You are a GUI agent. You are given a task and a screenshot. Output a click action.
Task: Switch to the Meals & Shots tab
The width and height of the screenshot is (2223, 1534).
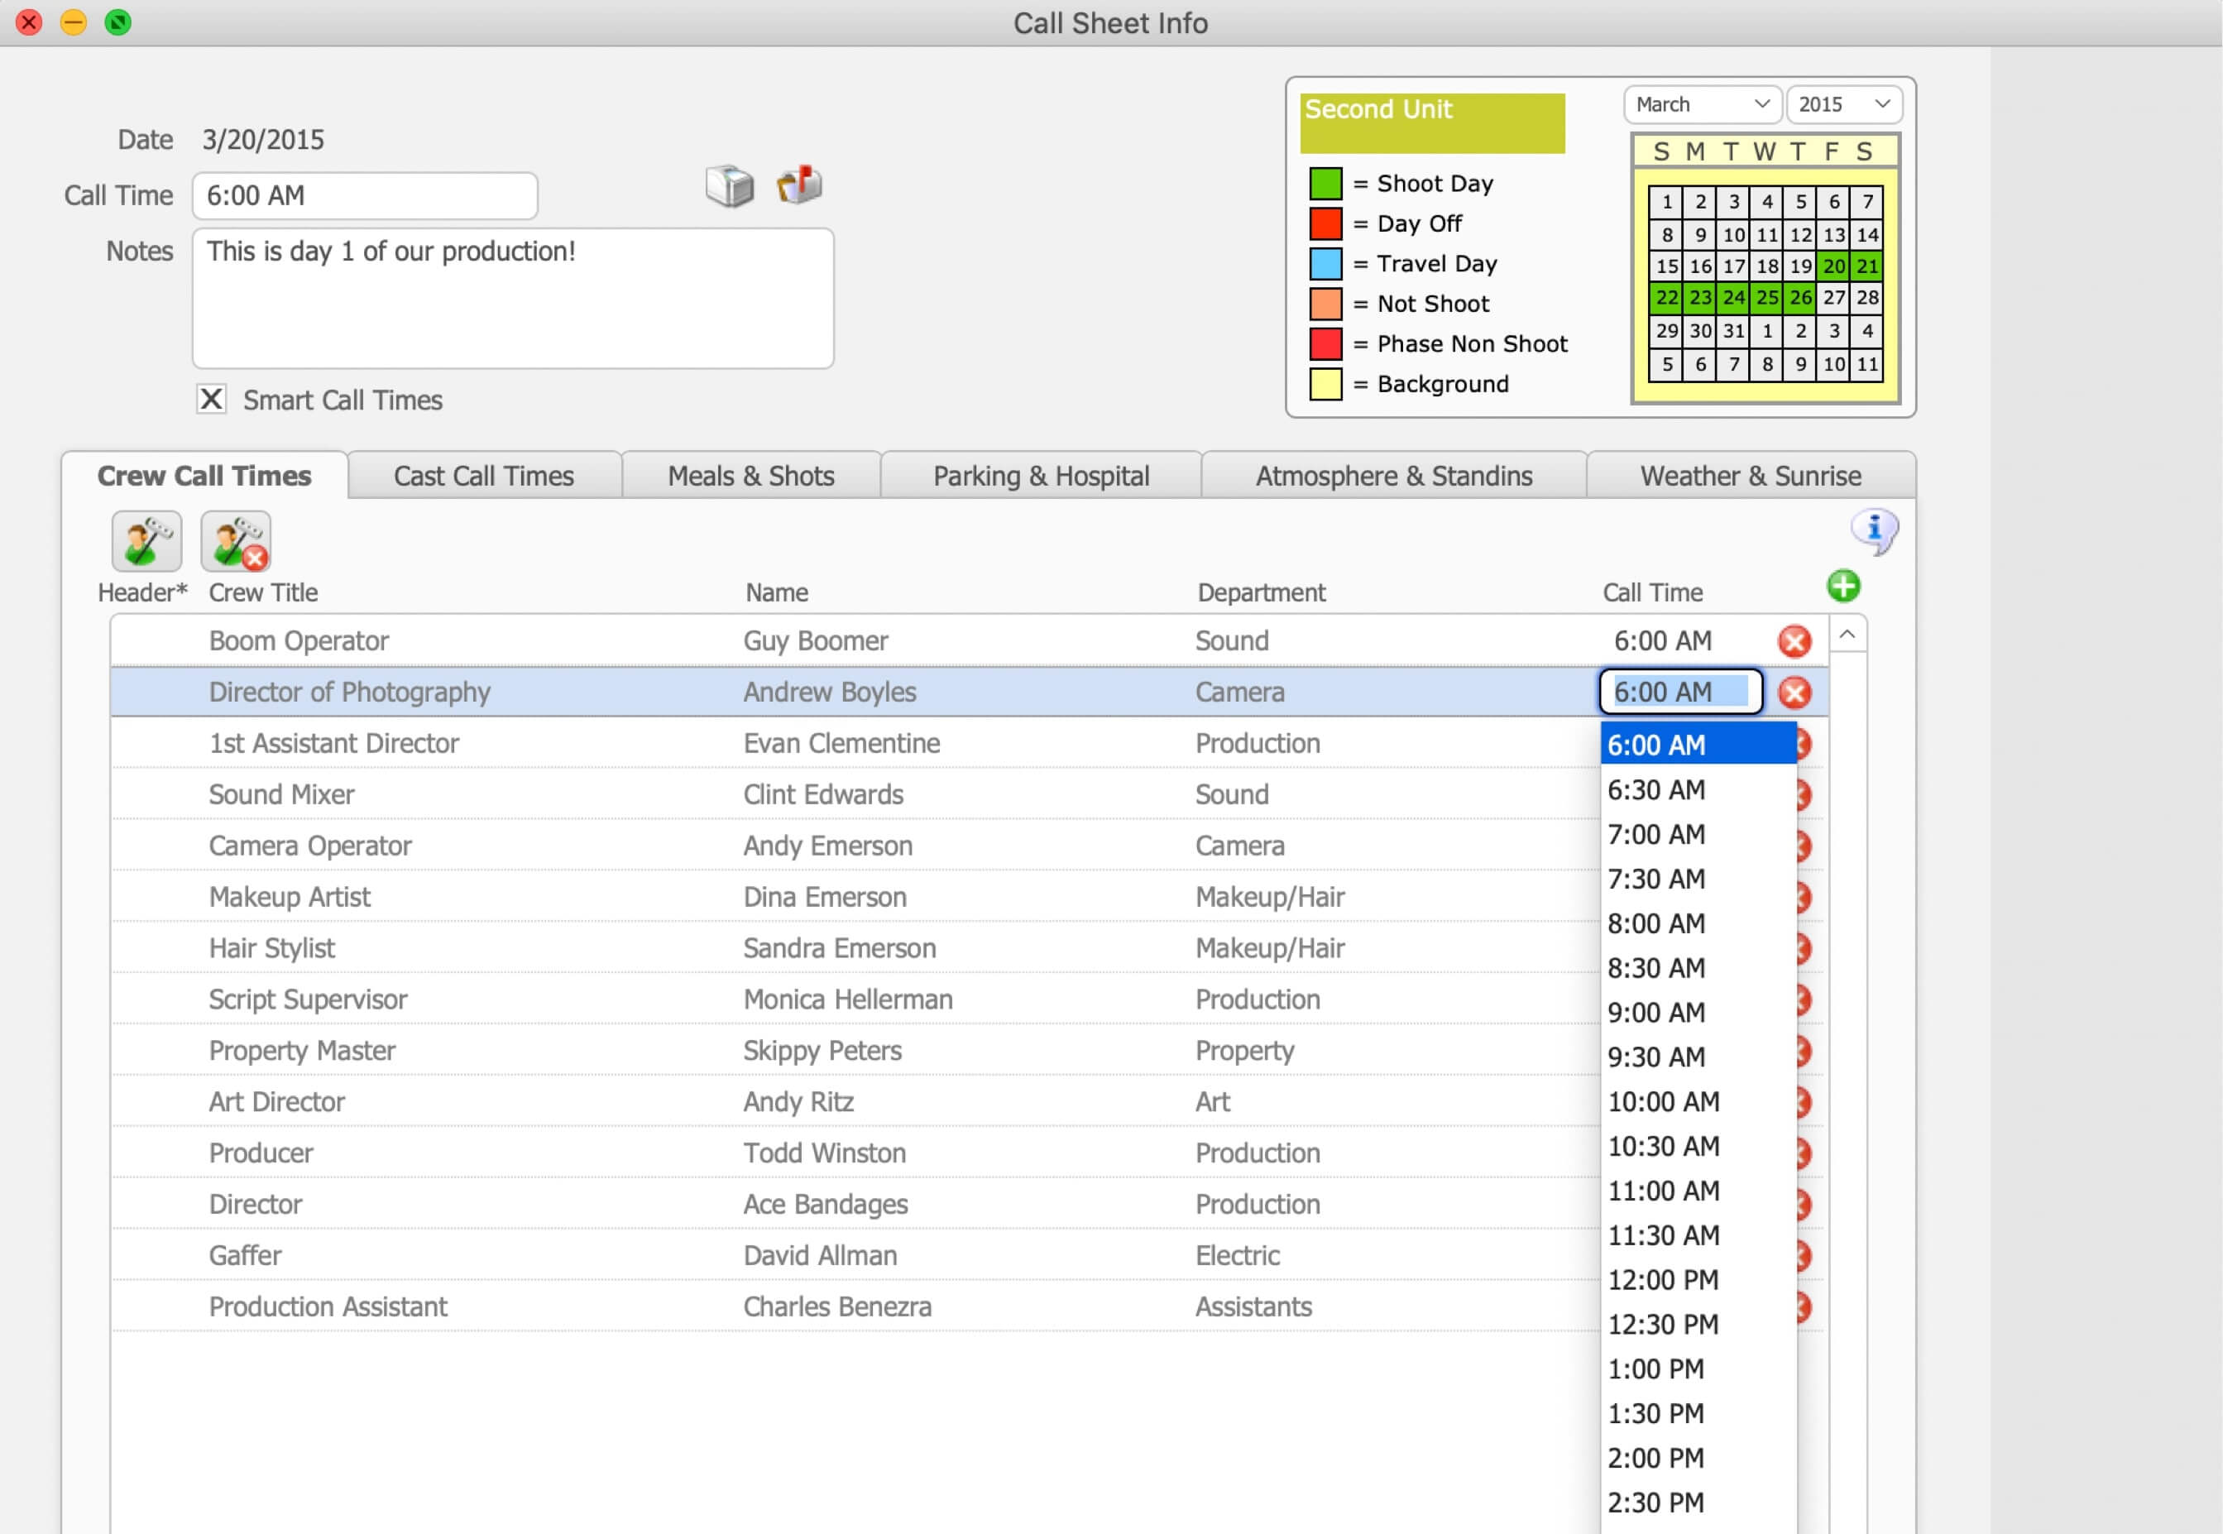pyautogui.click(x=750, y=475)
